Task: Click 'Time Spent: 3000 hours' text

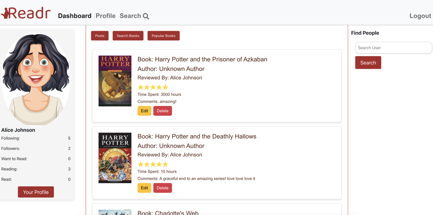Action: tap(159, 95)
